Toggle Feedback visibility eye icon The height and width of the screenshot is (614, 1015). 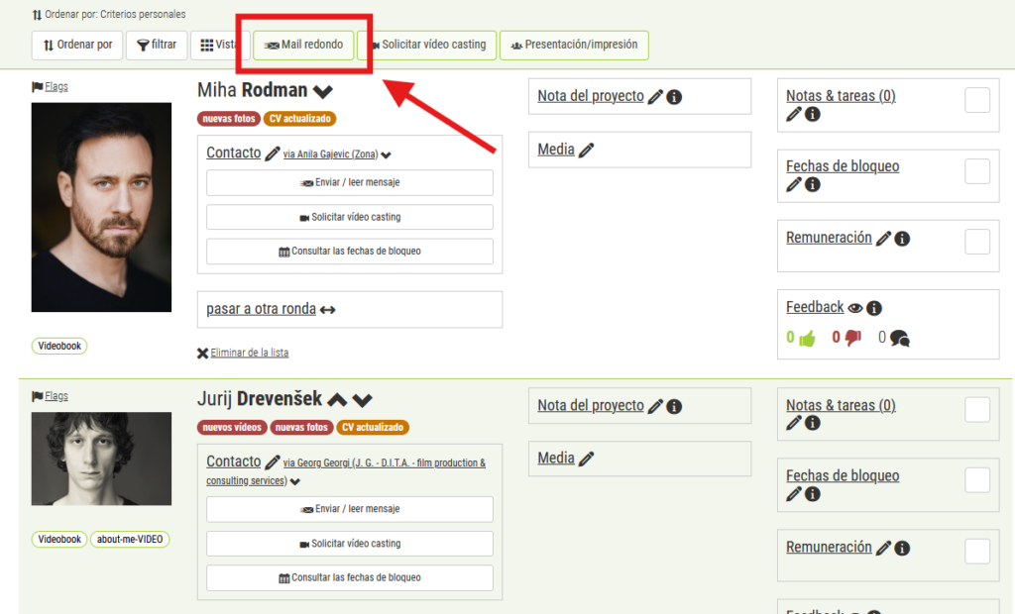point(855,308)
